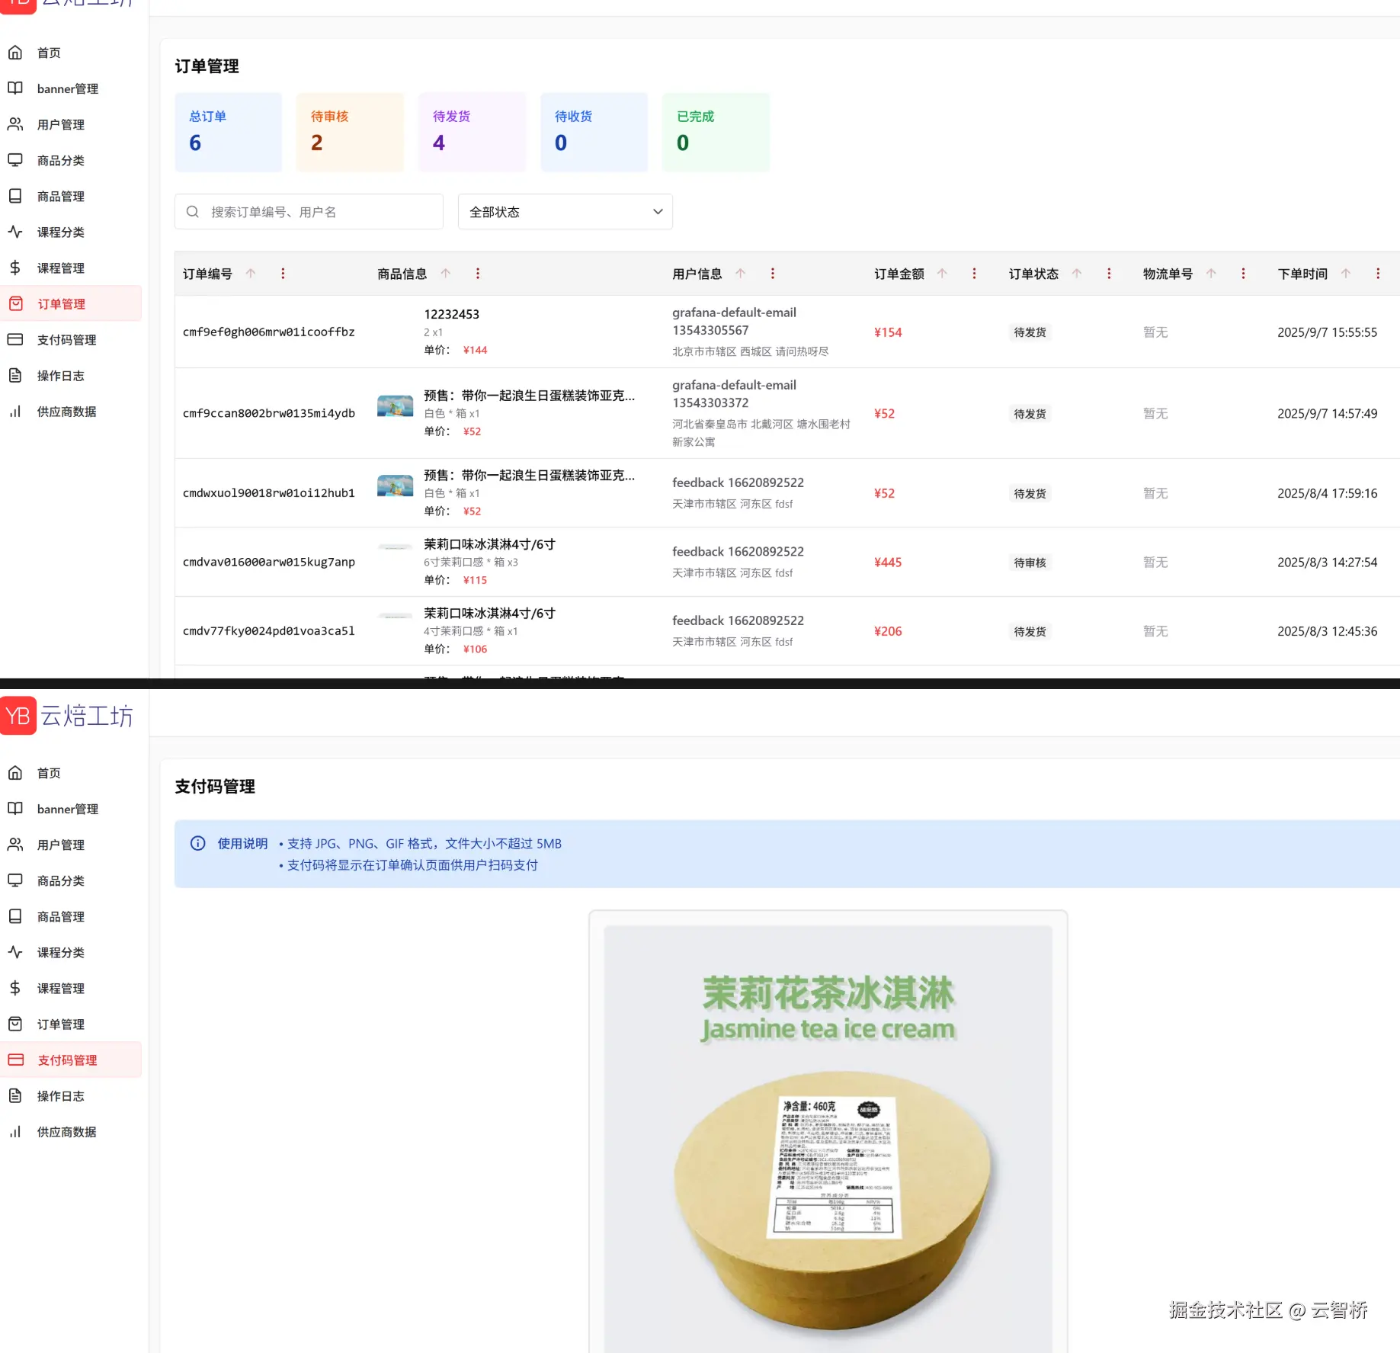Sort by 下单时间 using its arrow icon
This screenshot has width=1400, height=1353.
pyautogui.click(x=1346, y=274)
